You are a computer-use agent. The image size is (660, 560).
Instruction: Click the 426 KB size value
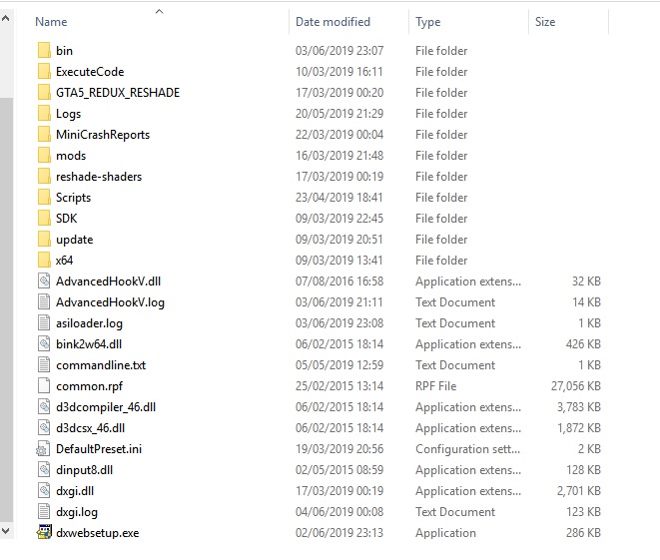(583, 344)
